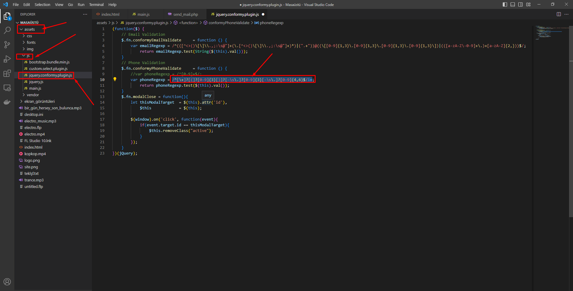Open the Extensions view icon
This screenshot has width=573, height=291.
(x=7, y=73)
